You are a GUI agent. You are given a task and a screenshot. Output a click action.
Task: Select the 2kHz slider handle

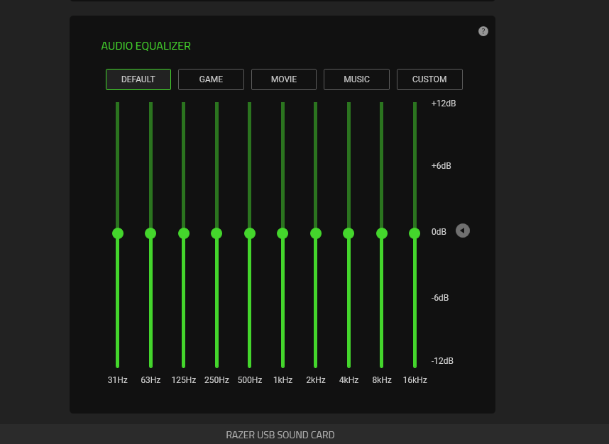tap(316, 233)
